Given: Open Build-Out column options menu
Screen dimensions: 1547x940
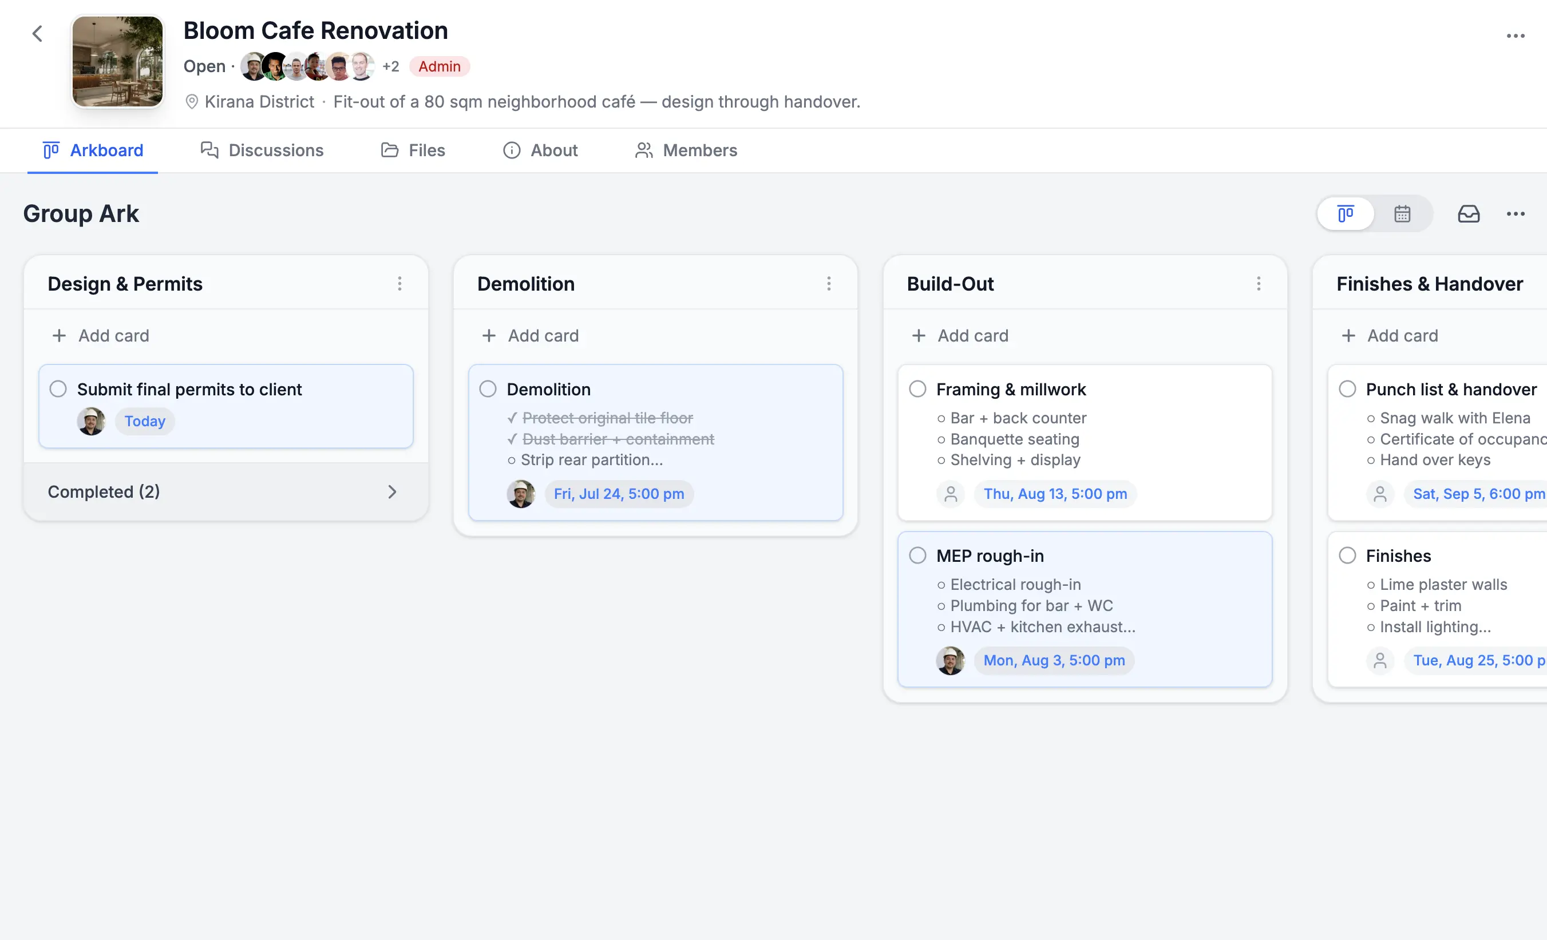Looking at the screenshot, I should 1258,284.
